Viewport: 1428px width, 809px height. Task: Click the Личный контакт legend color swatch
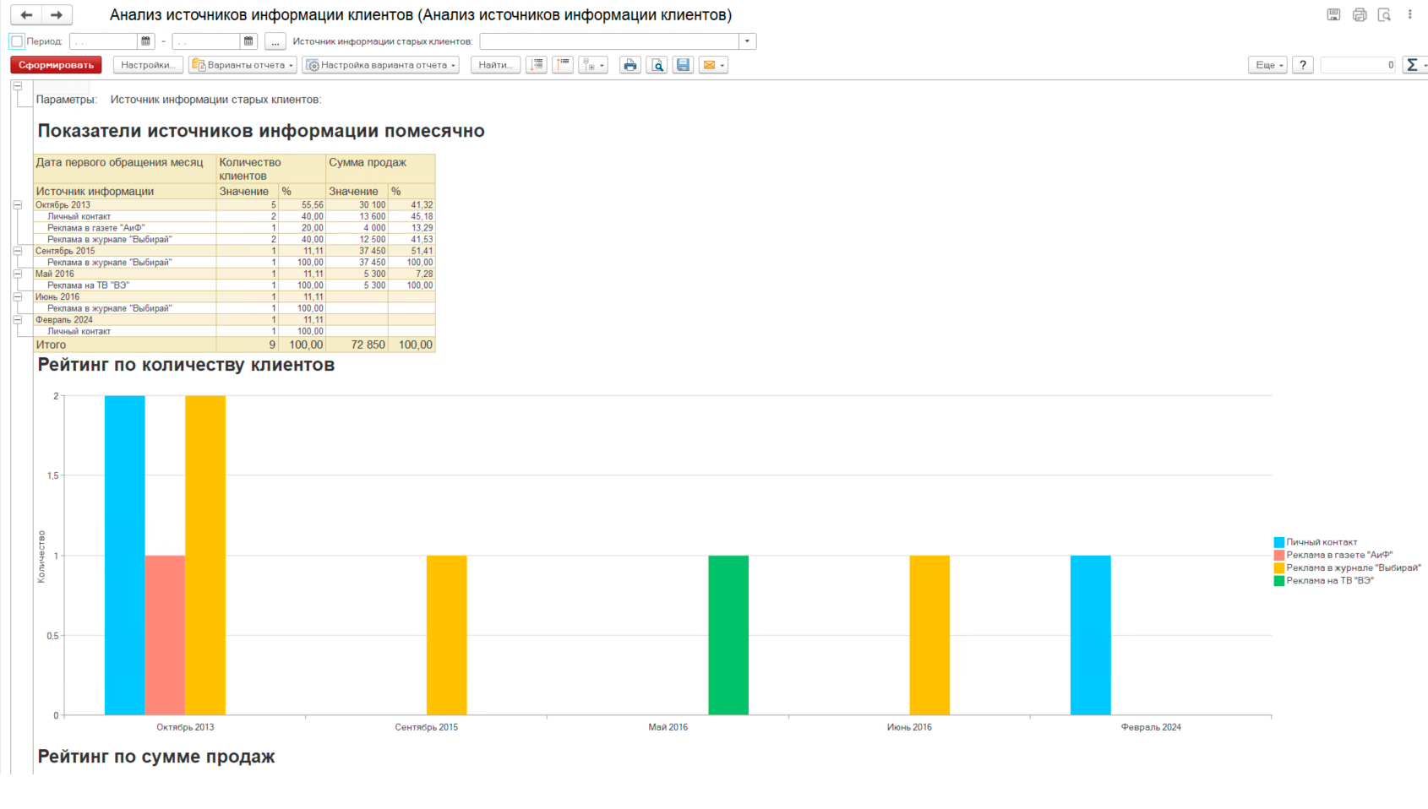(1279, 542)
